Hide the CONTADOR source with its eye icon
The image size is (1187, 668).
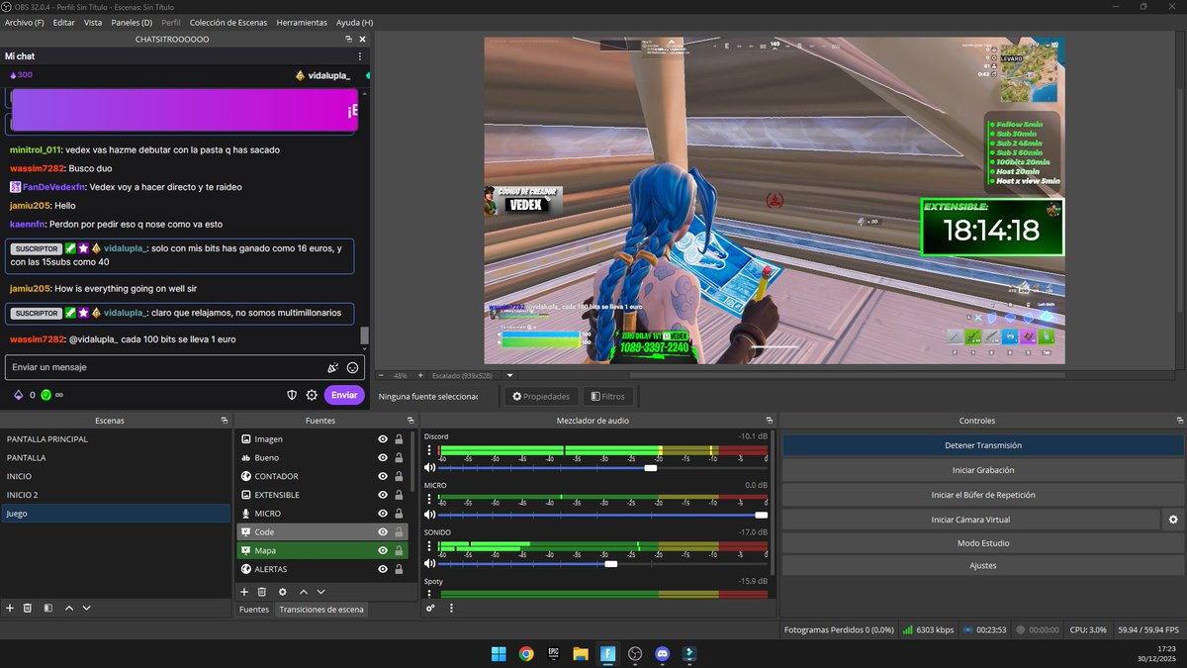coord(383,476)
